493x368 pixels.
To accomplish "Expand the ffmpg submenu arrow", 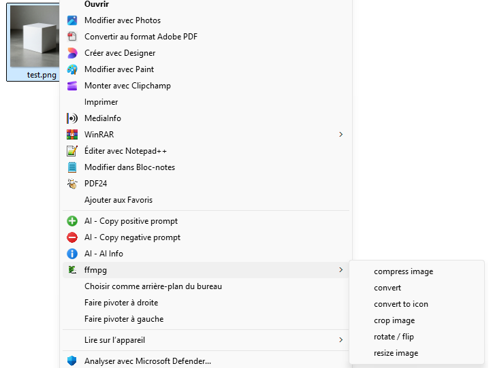I will coord(341,270).
